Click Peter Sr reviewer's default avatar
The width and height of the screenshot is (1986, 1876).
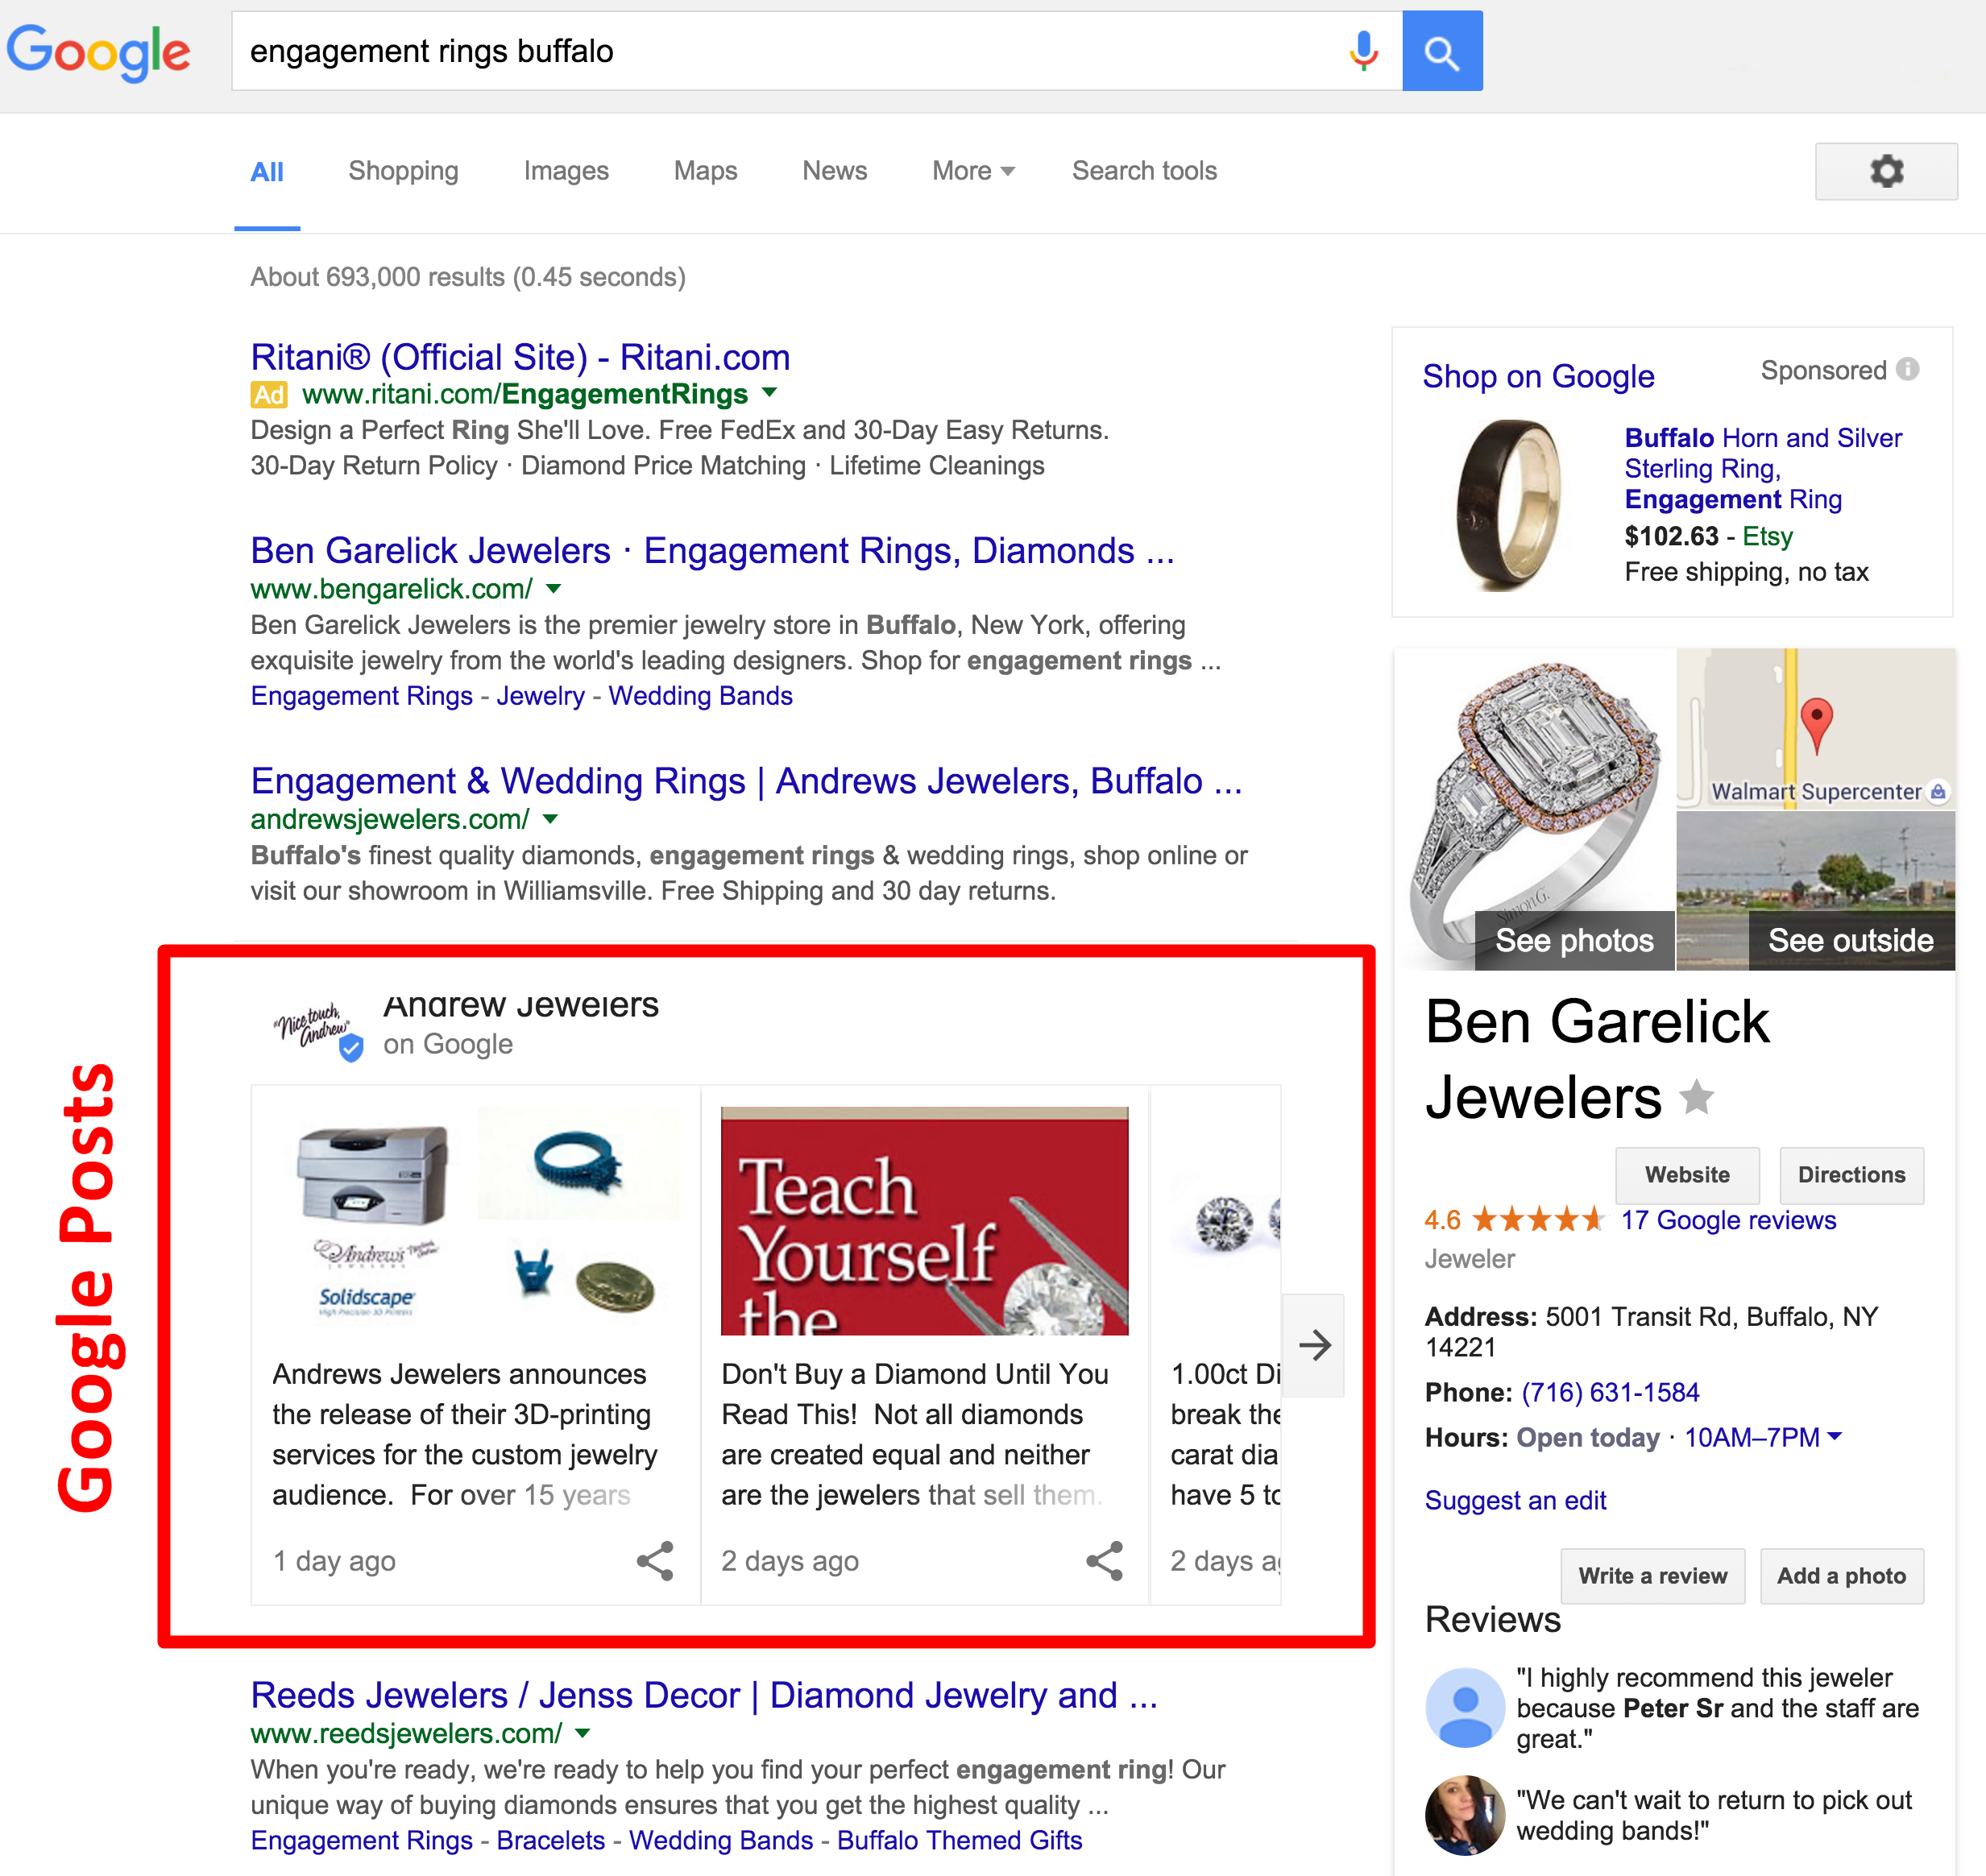tap(1465, 1707)
